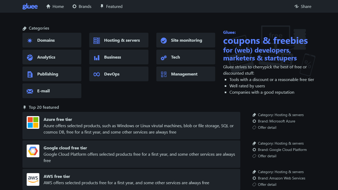Open the Tech category

point(186,57)
